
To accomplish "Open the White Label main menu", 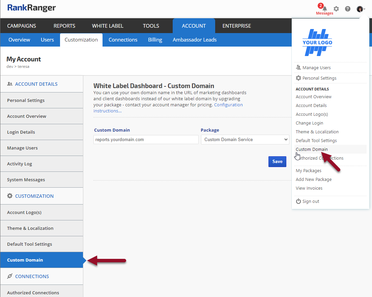I will 108,26.
